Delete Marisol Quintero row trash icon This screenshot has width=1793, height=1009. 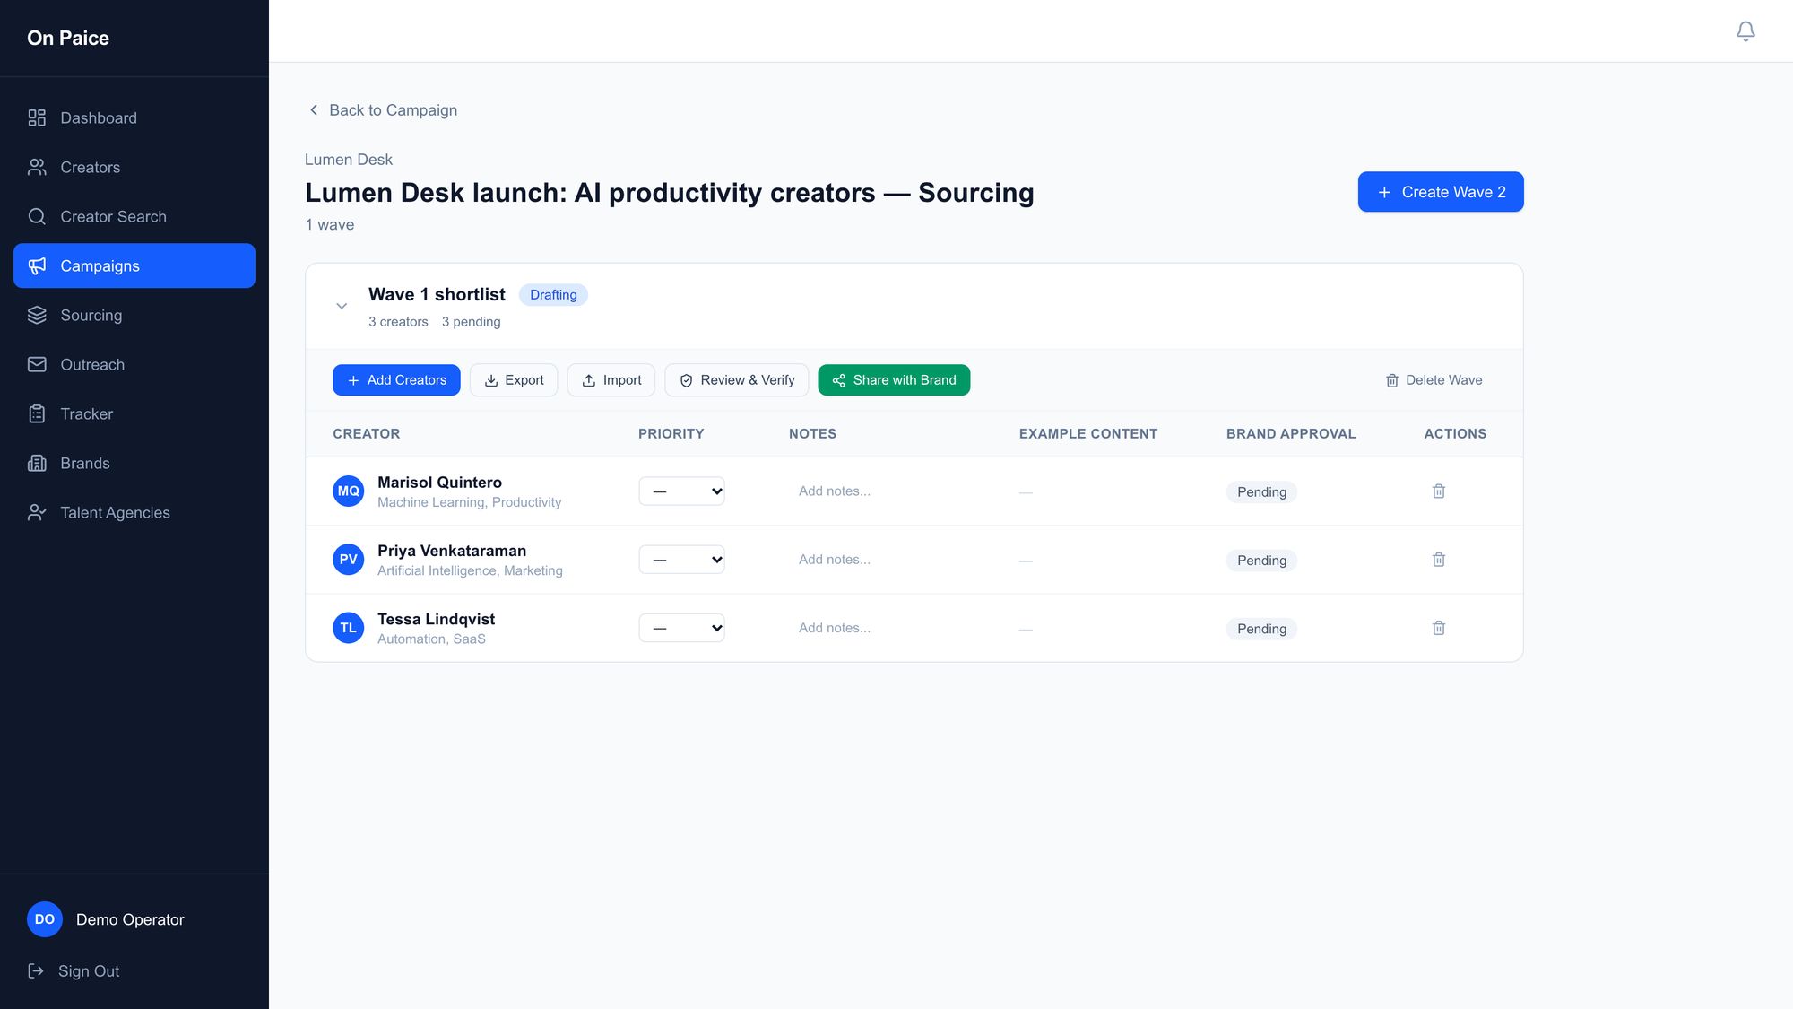[x=1439, y=491]
